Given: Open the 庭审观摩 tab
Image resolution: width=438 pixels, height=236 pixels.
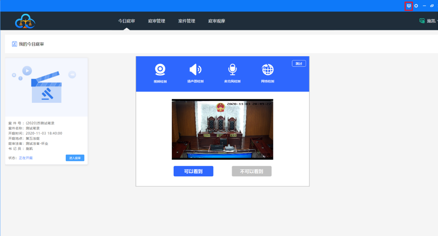Looking at the screenshot, I should [x=217, y=21].
